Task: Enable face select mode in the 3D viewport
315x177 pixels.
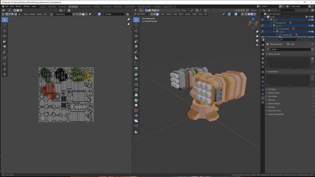Action: (157, 14)
